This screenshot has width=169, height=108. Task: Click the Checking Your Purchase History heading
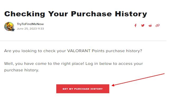[x=76, y=14]
